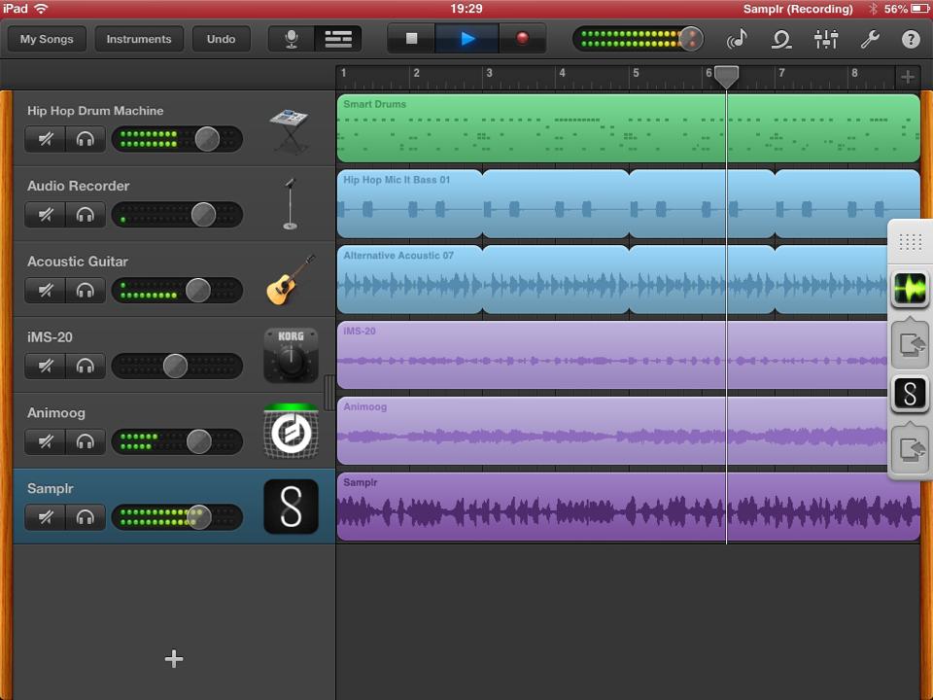Mute the Animoog track

46,441
